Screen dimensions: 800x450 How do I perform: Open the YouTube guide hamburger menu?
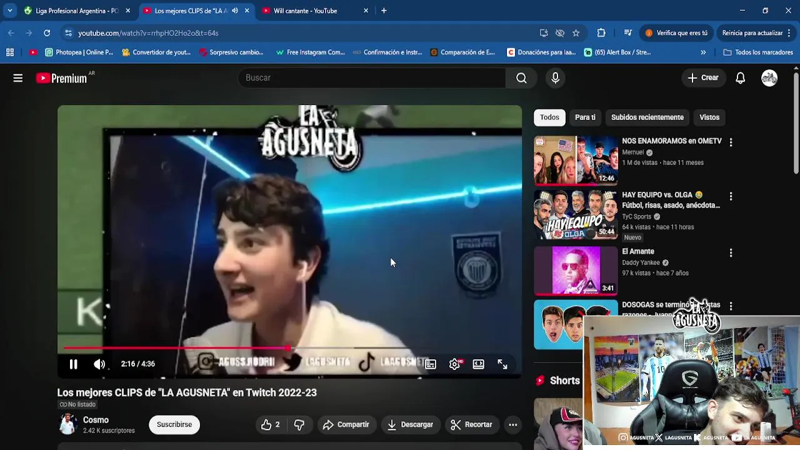(18, 78)
